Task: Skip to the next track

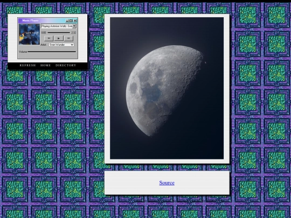Action: pos(68,38)
